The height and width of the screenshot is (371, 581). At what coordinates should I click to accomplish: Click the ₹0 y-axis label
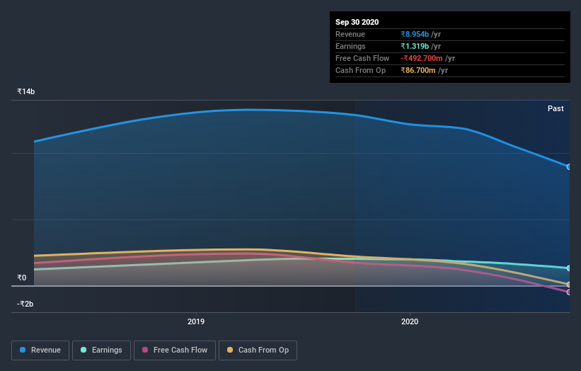tap(22, 278)
